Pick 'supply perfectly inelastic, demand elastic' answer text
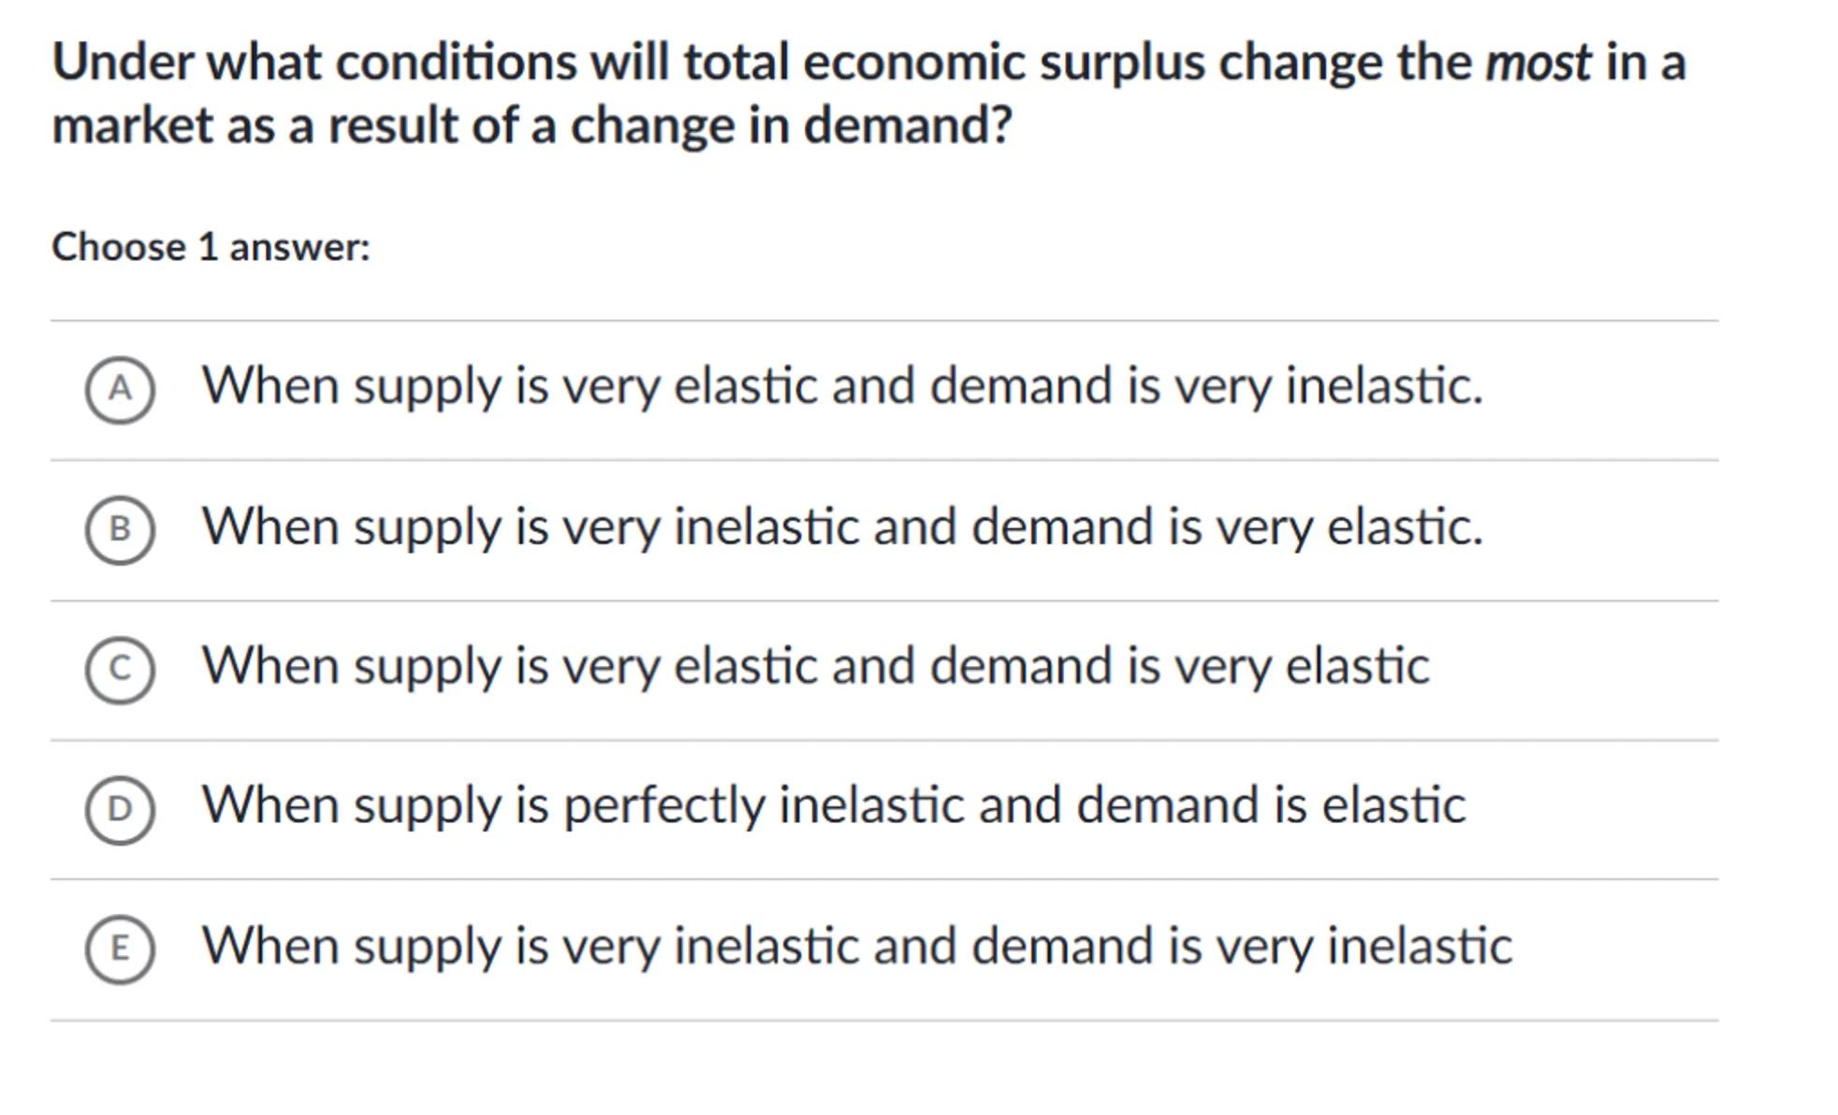1838x1115 pixels. [833, 805]
